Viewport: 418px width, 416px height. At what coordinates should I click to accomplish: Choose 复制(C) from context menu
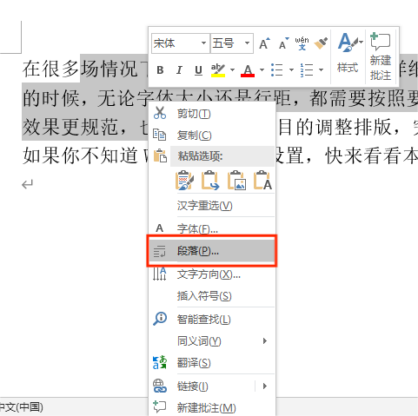(x=211, y=135)
